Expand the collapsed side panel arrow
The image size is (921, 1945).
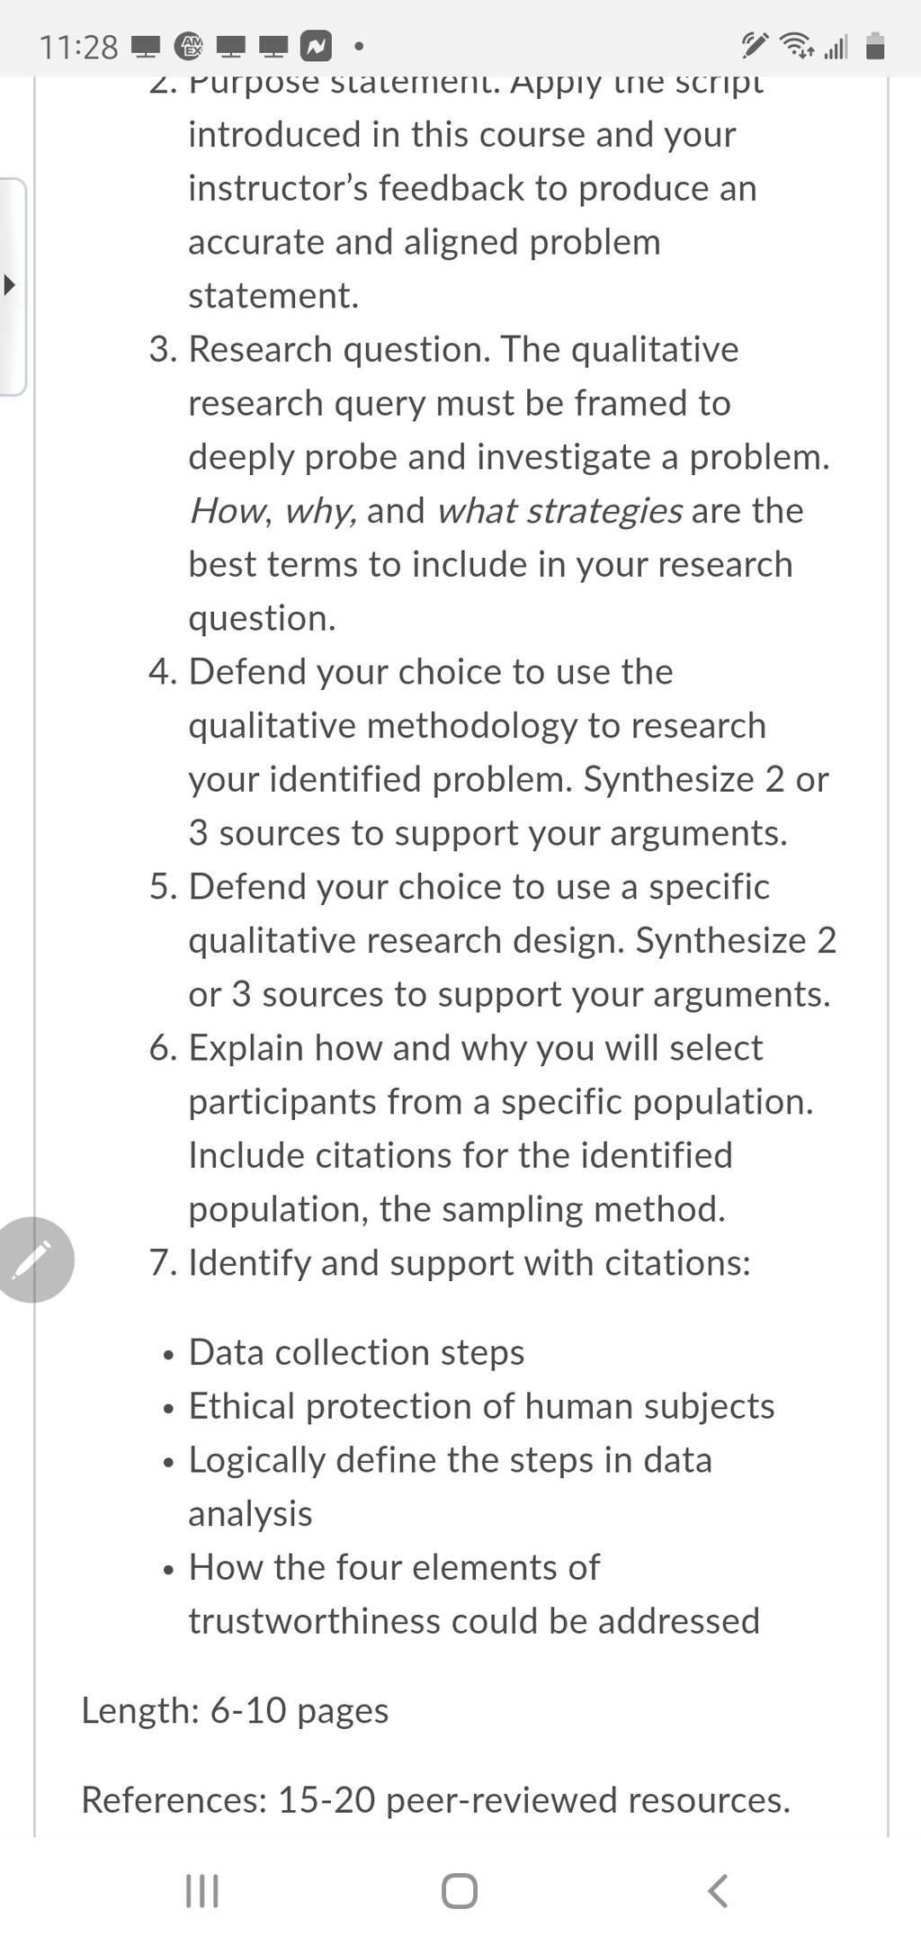point(10,287)
